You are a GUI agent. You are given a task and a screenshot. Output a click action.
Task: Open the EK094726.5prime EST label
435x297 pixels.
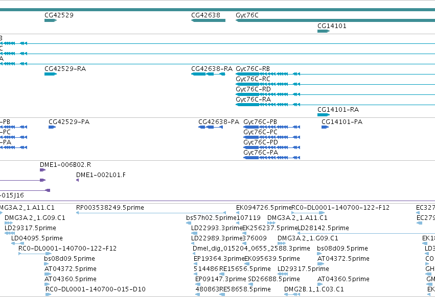264,208
